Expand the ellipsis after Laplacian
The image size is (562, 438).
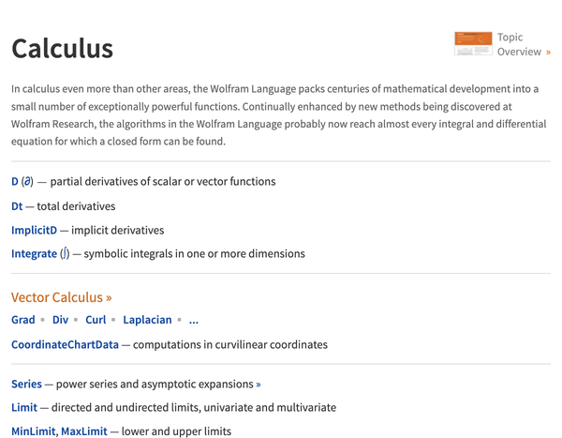194,321
